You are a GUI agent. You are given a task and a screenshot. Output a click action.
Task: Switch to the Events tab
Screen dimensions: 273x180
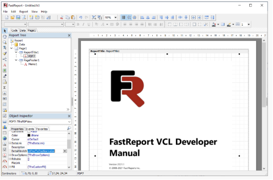(x=30, y=129)
